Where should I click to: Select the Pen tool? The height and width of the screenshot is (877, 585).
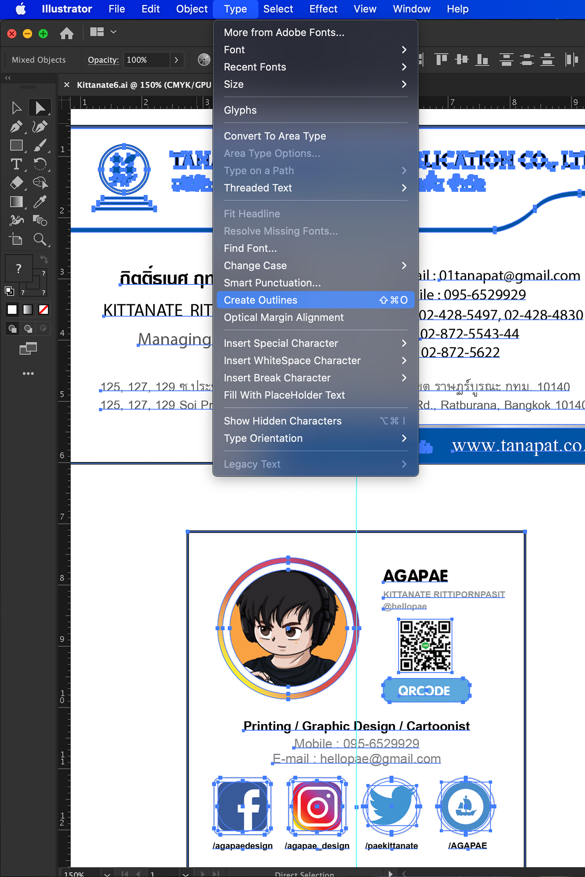(16, 127)
